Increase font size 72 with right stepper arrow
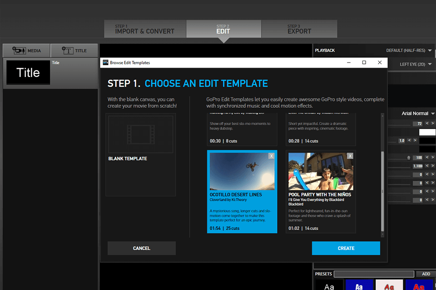Image resolution: width=436 pixels, height=290 pixels. (x=432, y=123)
